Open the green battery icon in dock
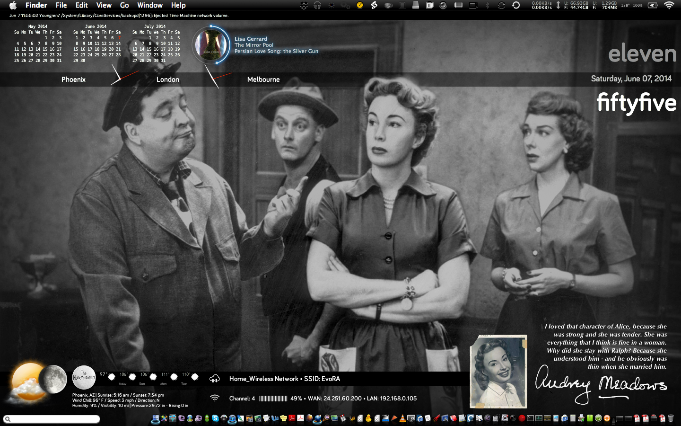 [x=590, y=418]
